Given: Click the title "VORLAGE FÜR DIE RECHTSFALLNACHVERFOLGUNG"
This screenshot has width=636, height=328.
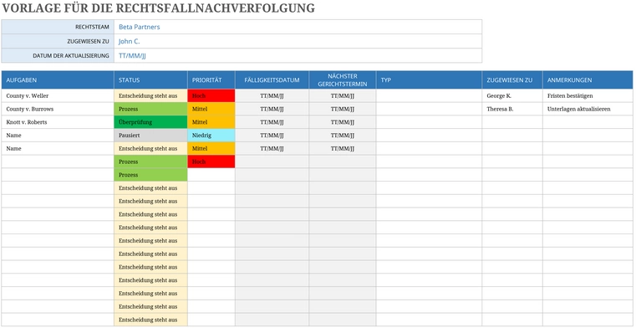Looking at the screenshot, I should 159,8.
